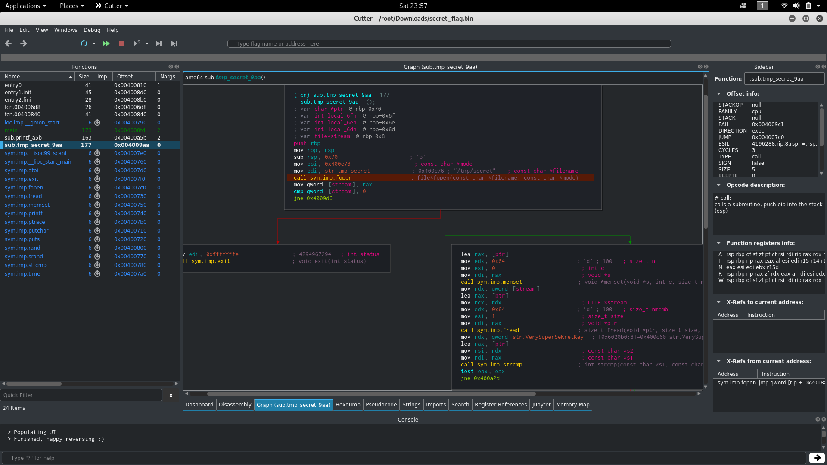The width and height of the screenshot is (827, 465).
Task: Collapse the Function registers info section
Action: coord(718,243)
